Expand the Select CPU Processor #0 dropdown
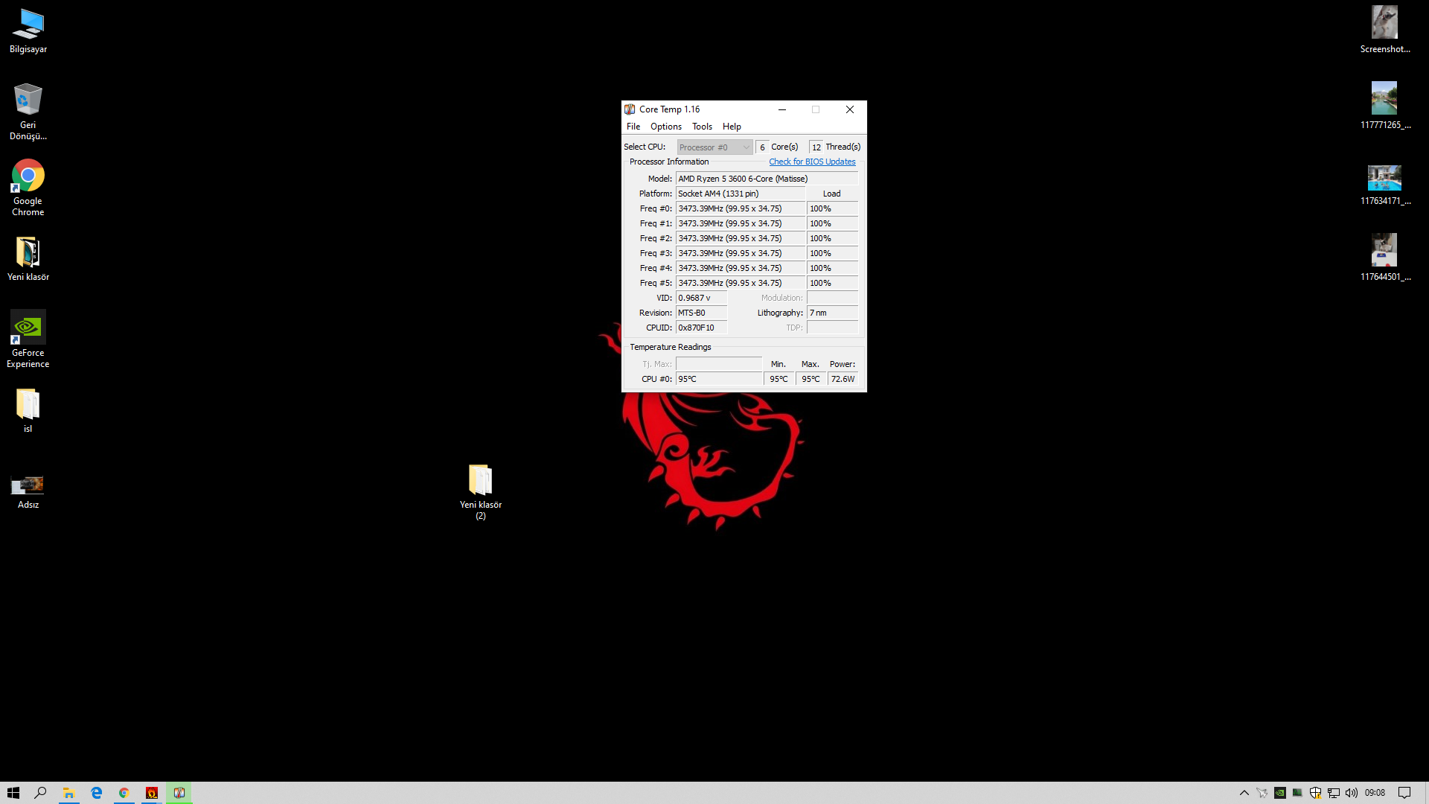This screenshot has height=804, width=1429. click(x=714, y=147)
